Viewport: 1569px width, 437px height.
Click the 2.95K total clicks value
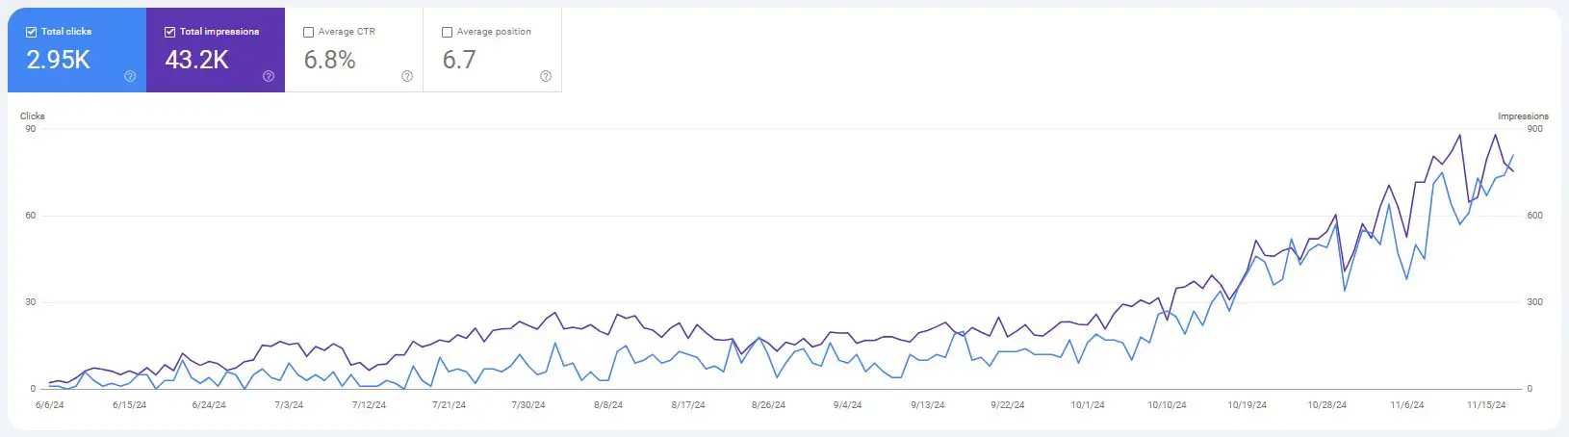[x=58, y=60]
